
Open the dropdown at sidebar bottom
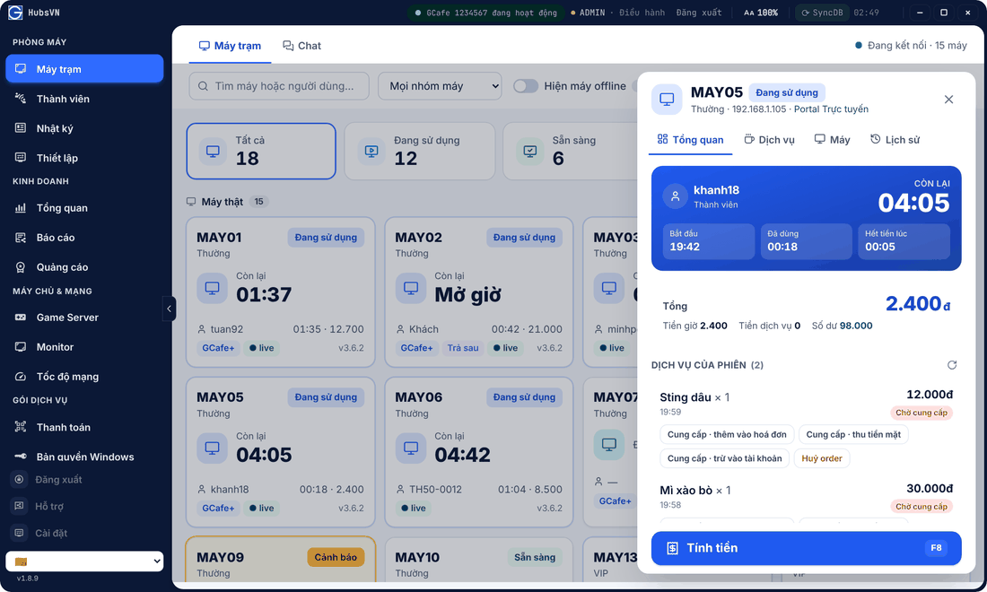point(84,562)
